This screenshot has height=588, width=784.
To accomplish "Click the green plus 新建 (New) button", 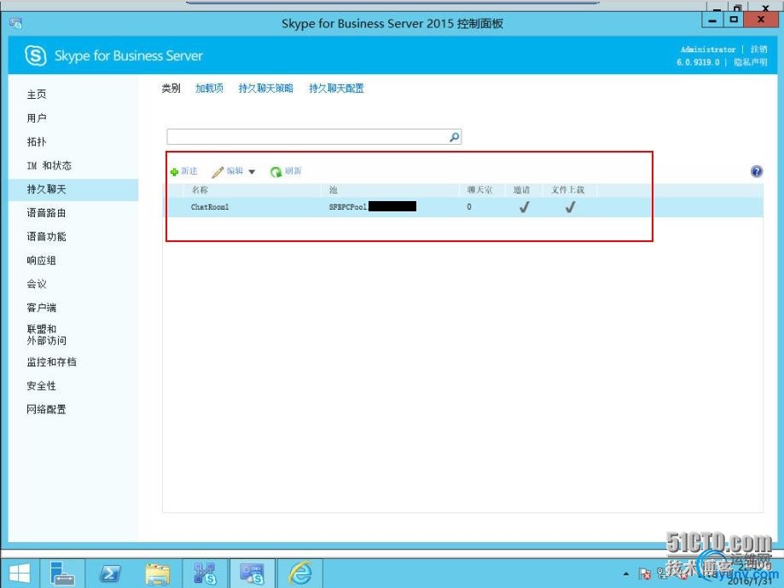I will click(x=183, y=171).
